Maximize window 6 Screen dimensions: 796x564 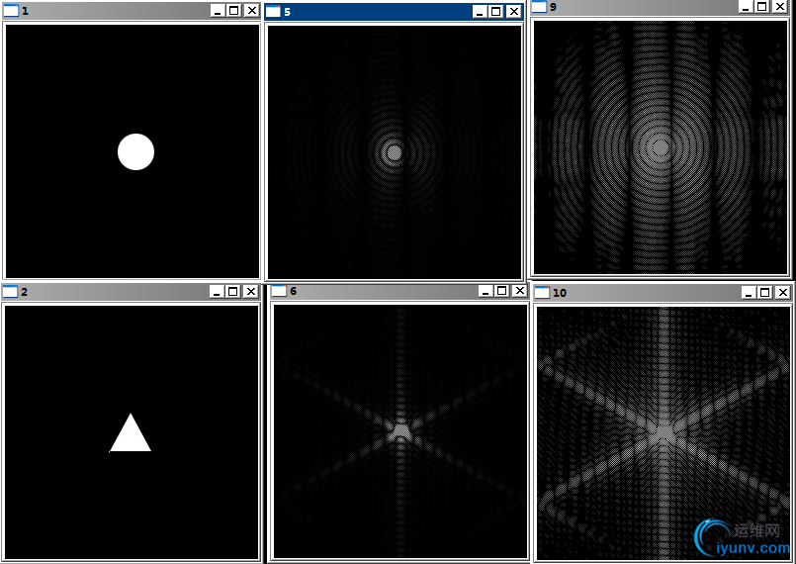[502, 291]
